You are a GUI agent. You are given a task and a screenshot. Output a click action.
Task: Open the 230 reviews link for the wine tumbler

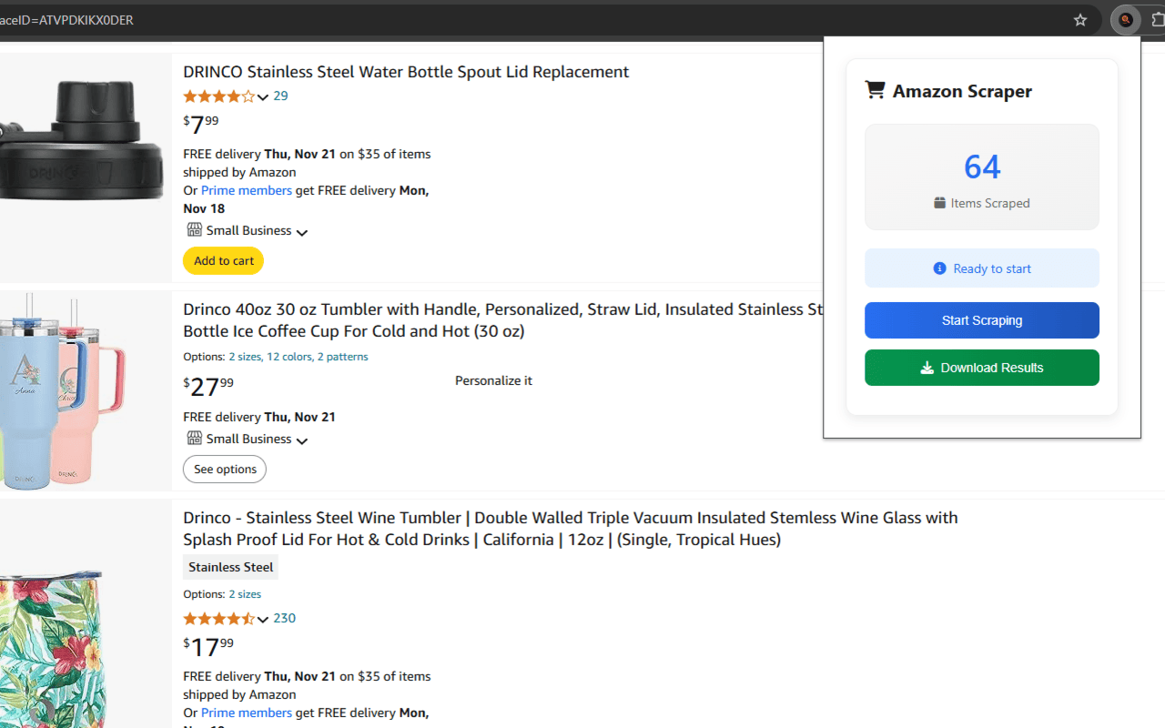(284, 618)
